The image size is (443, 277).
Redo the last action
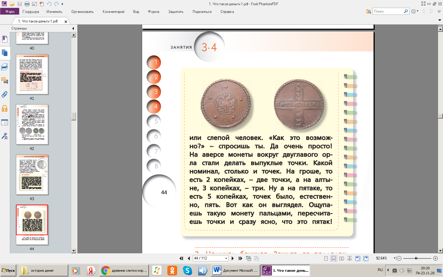point(56,4)
